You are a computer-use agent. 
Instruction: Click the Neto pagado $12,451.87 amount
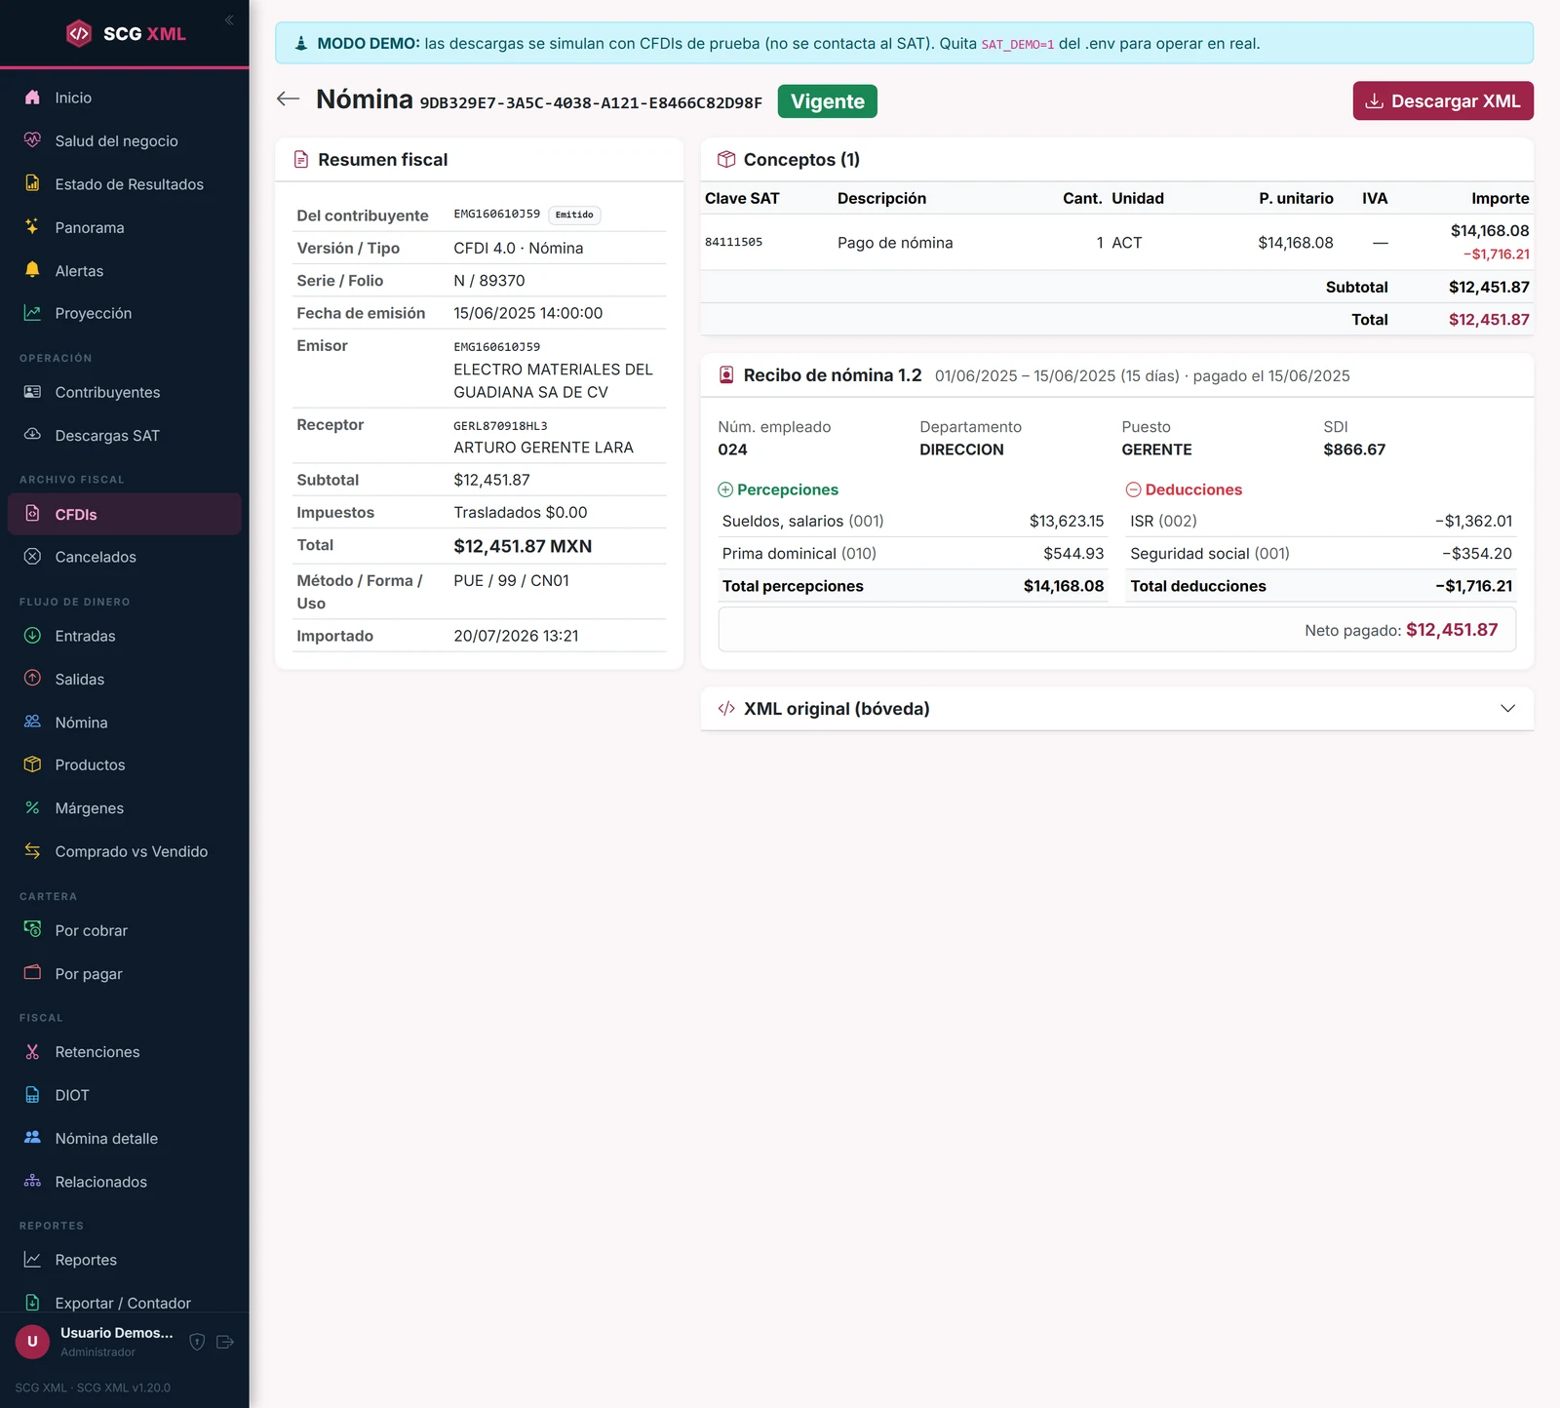pyautogui.click(x=1452, y=630)
